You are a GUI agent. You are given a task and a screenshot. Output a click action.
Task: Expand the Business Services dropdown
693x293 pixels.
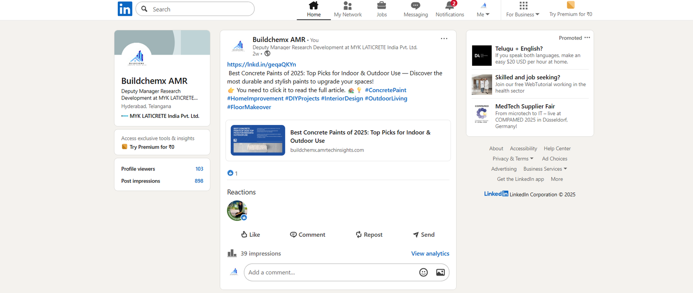click(545, 169)
